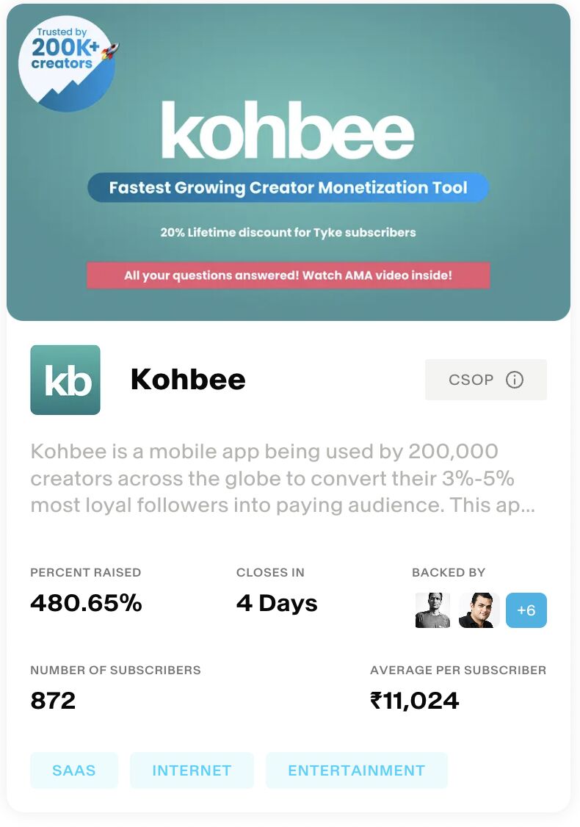
Task: Open the Kohbee company title
Action: (188, 380)
